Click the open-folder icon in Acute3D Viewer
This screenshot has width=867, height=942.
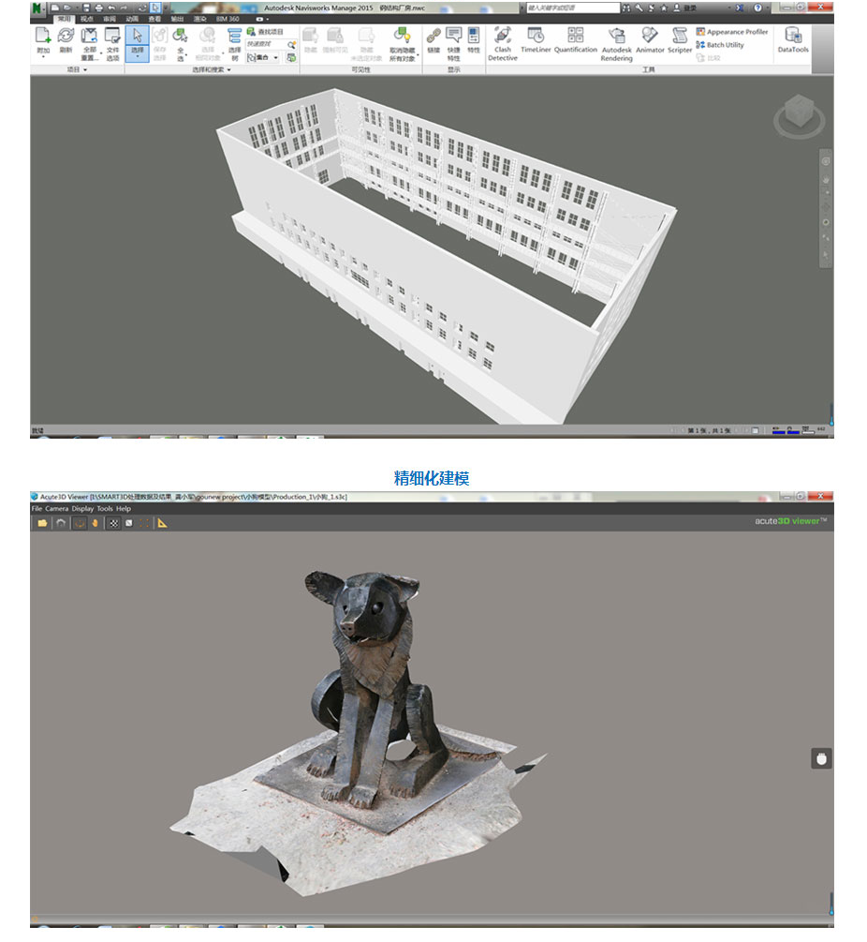pyautogui.click(x=42, y=523)
